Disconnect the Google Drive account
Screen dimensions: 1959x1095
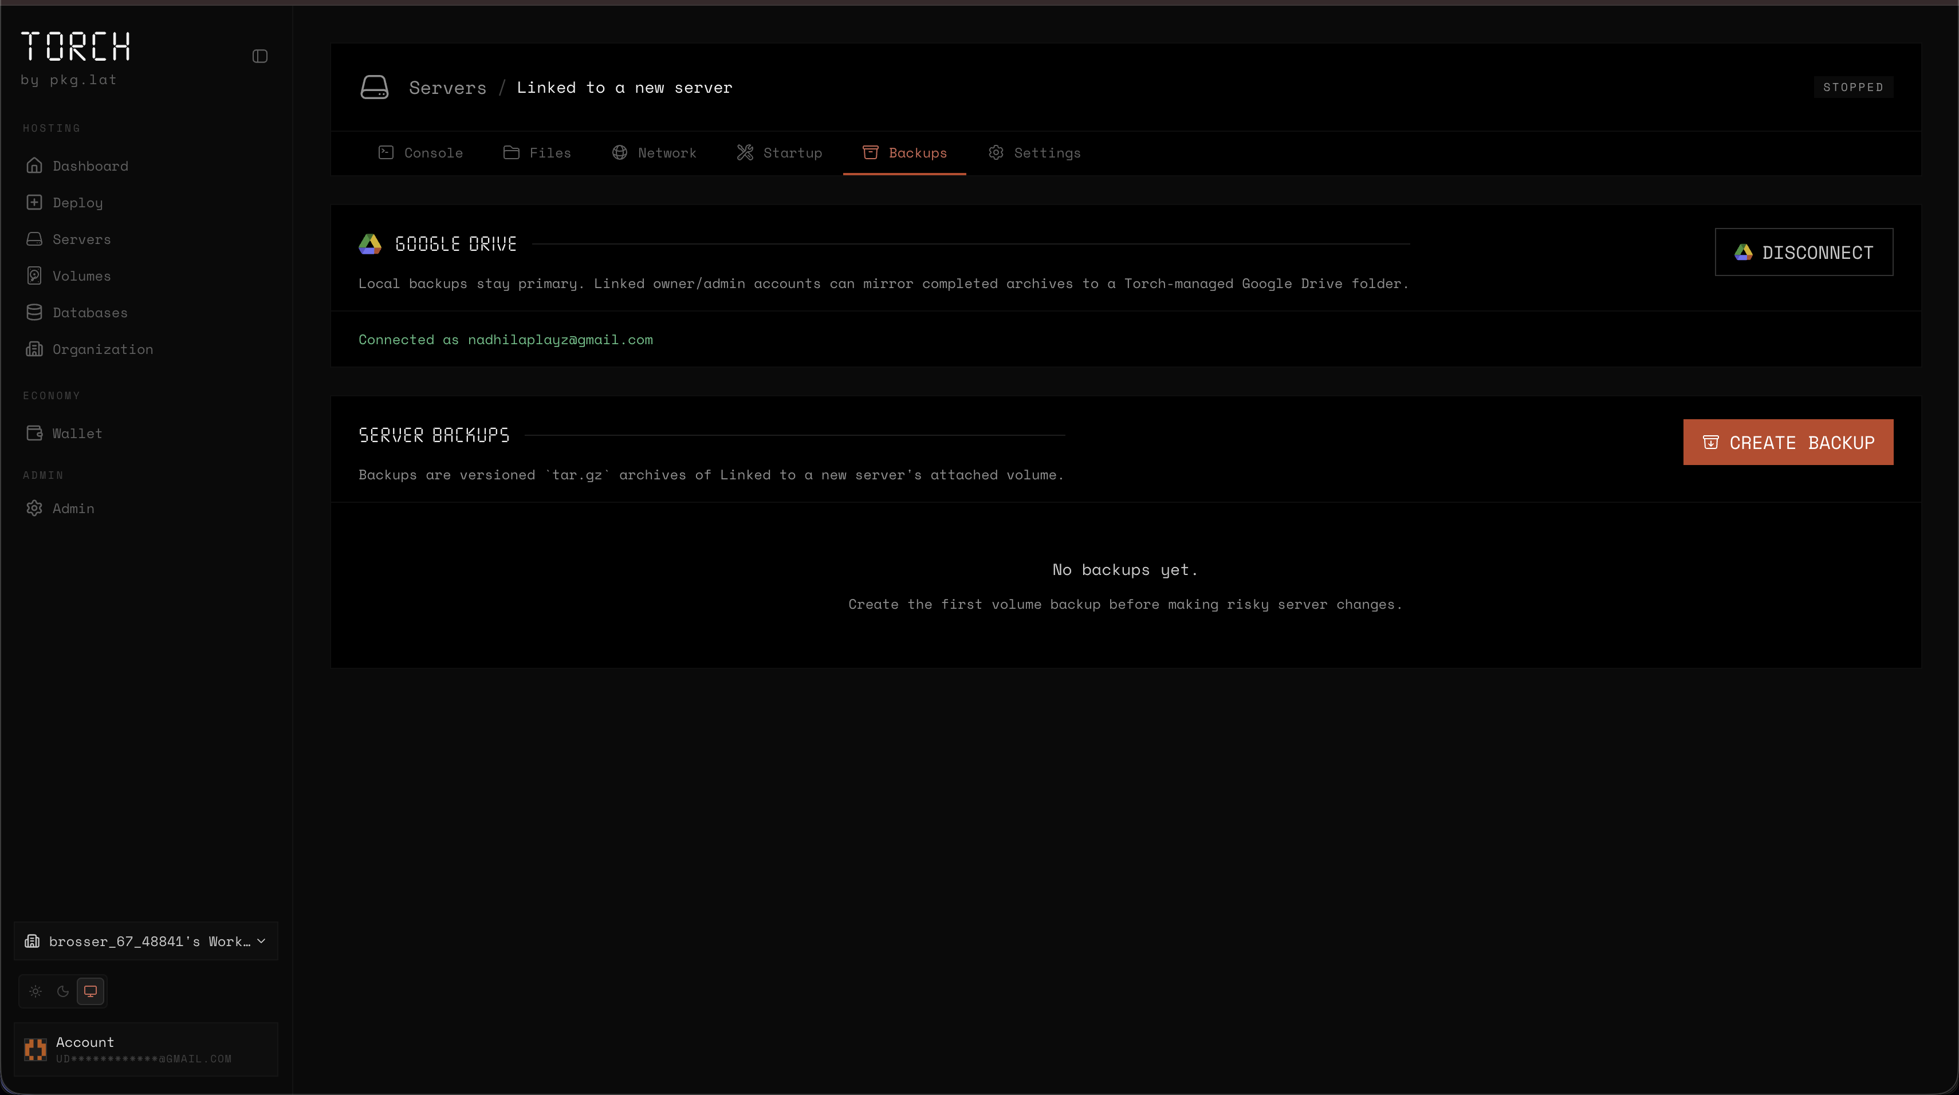[1803, 251]
